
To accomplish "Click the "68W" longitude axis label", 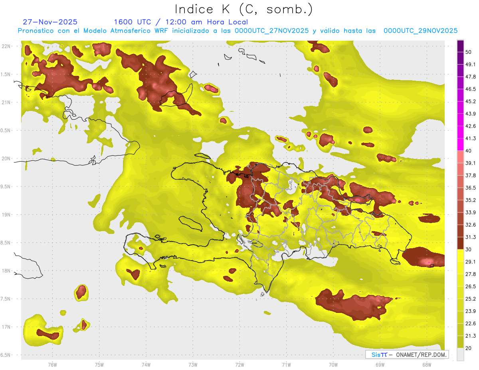I will pyautogui.click(x=427, y=364).
